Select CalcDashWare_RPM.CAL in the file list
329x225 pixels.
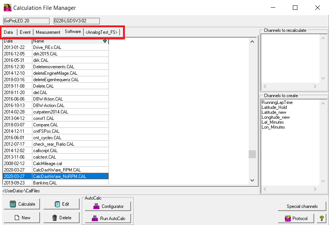coord(57,170)
